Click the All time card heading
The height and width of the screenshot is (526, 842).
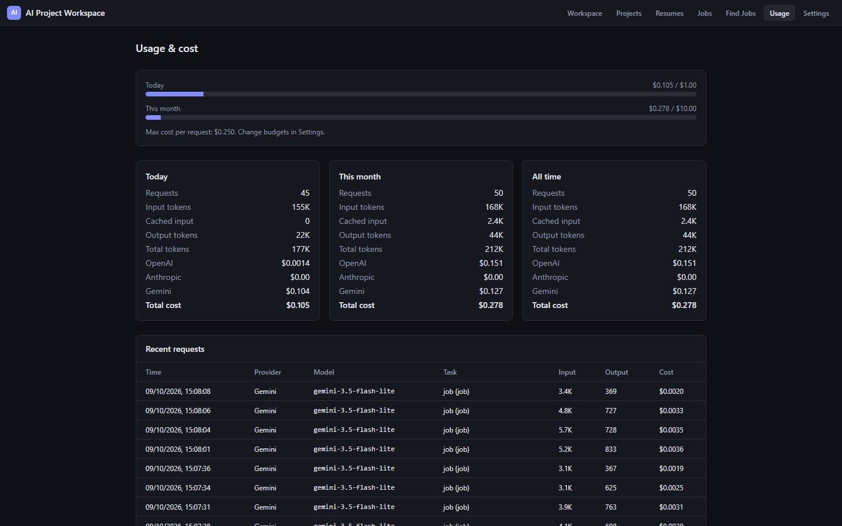pyautogui.click(x=546, y=177)
